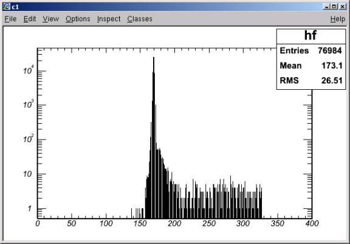The image size is (350, 244).
Task: Click the y-axis label 10
Action: point(28,174)
